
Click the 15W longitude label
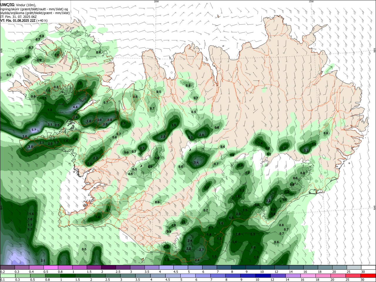coord(311,1)
